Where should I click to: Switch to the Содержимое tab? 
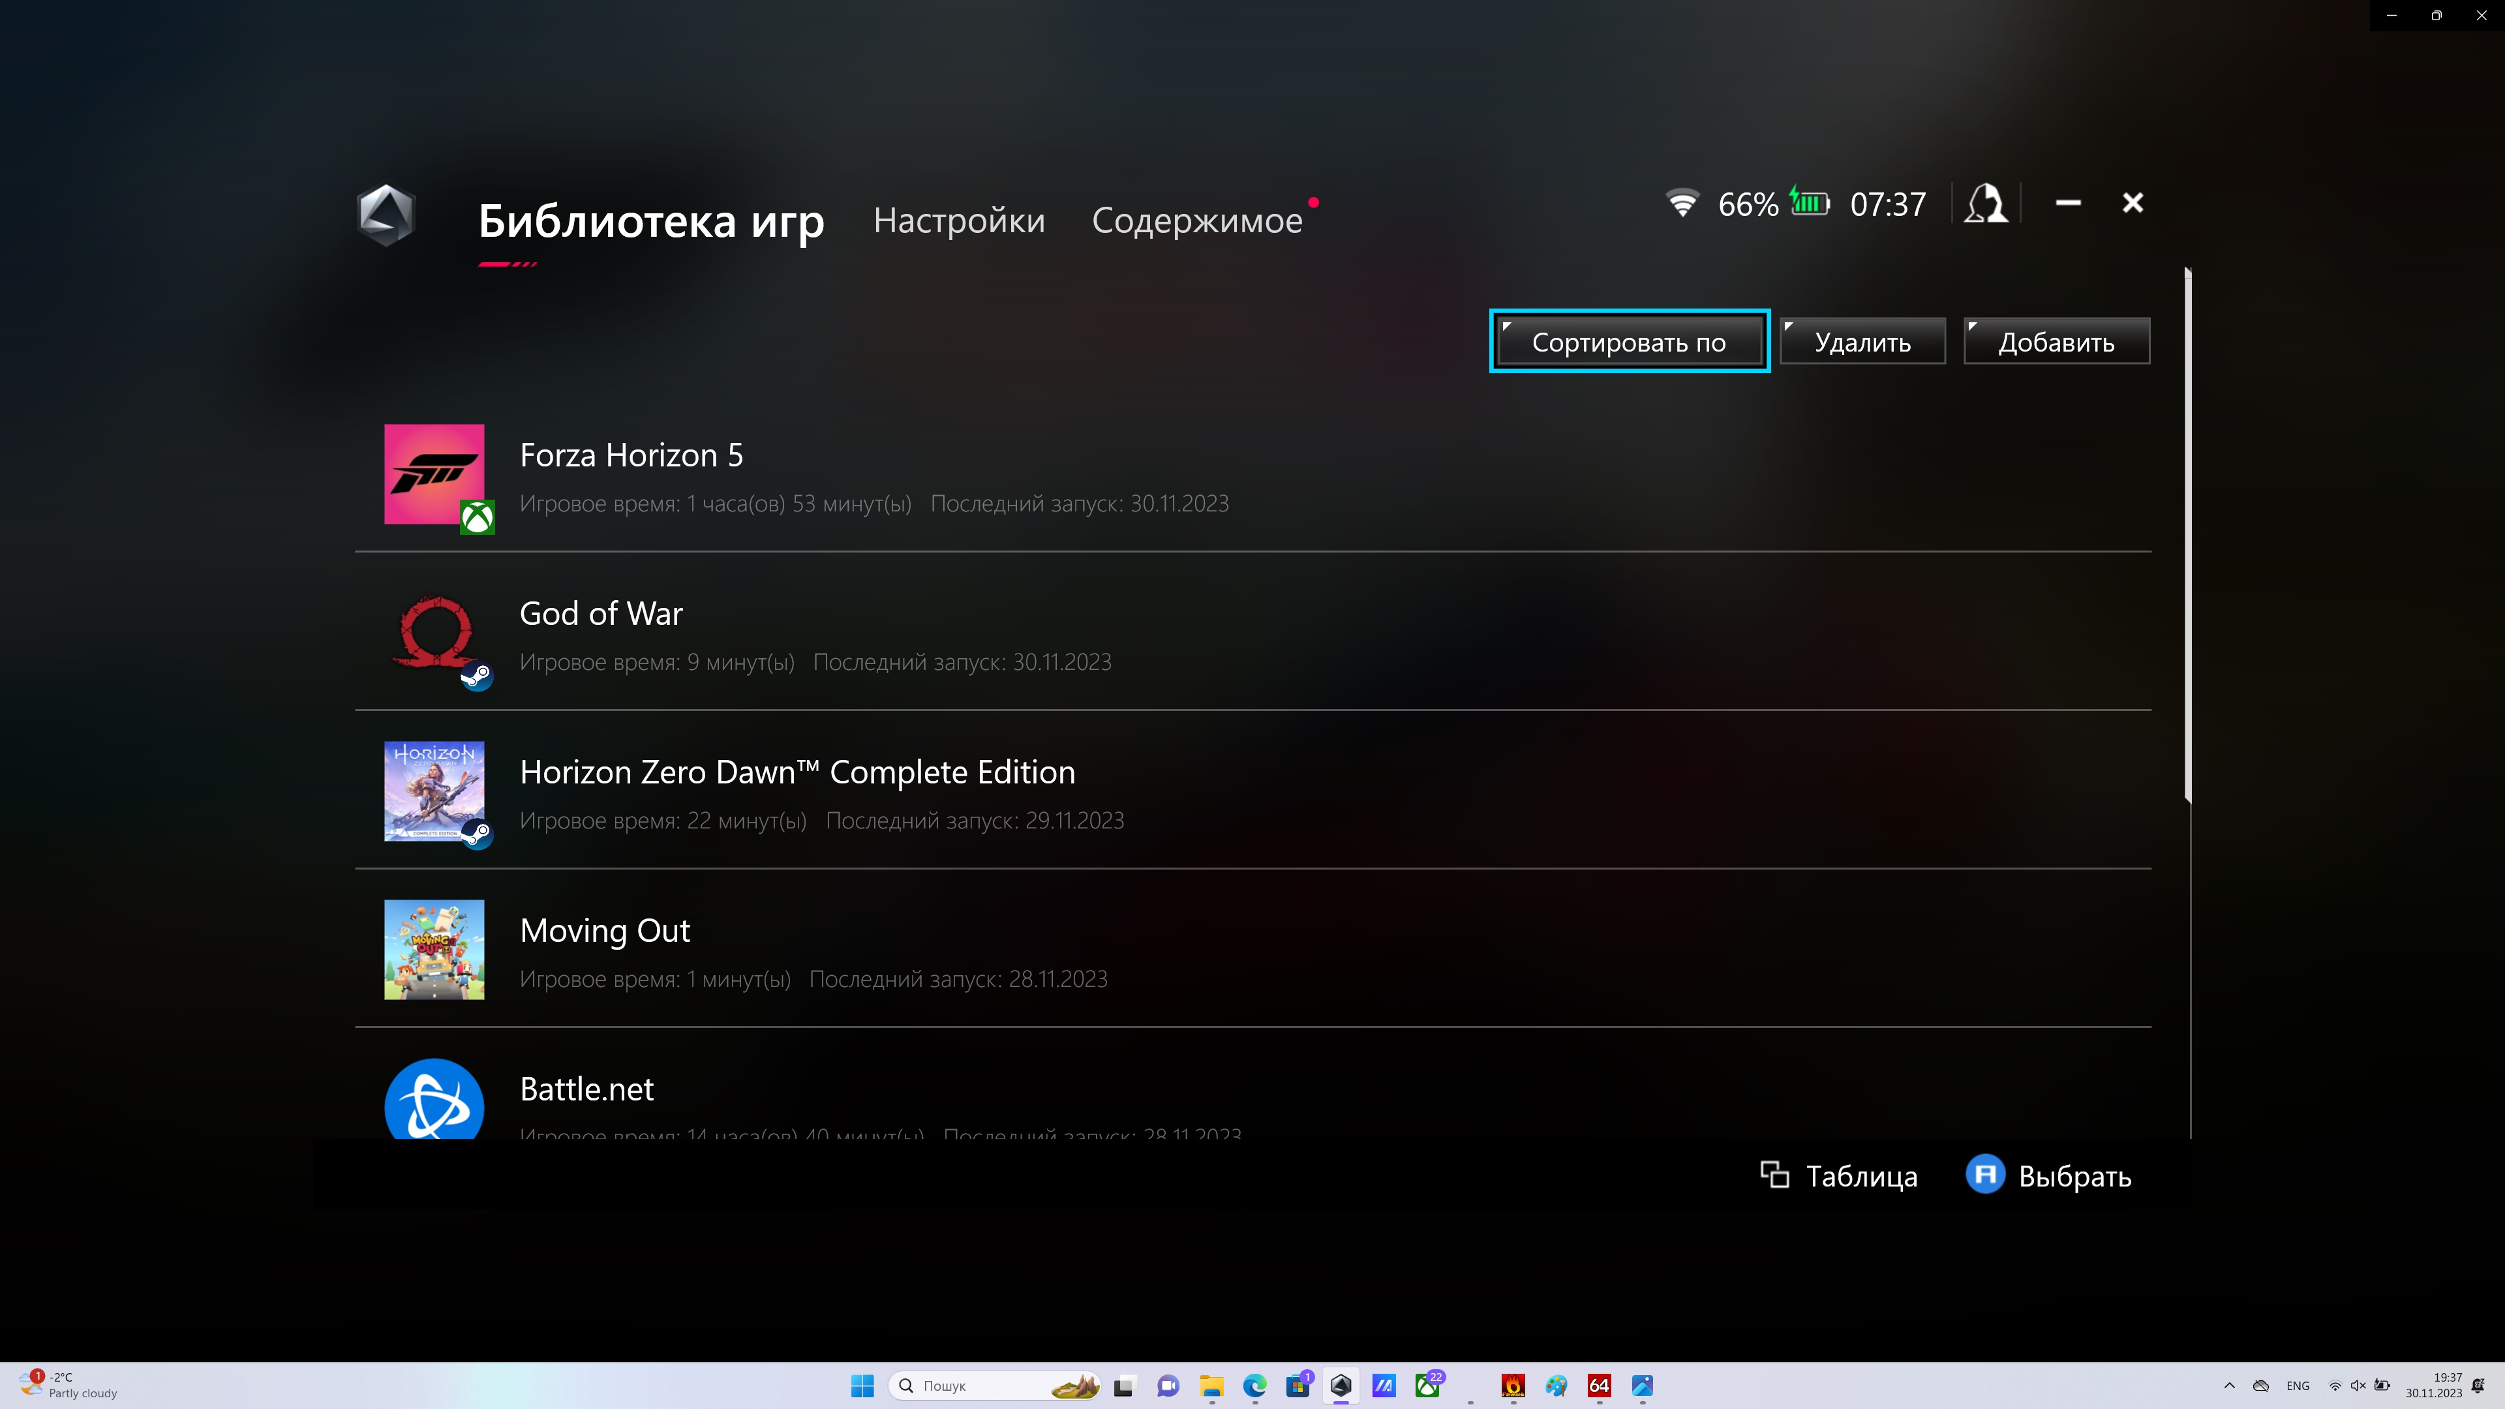point(1197,220)
